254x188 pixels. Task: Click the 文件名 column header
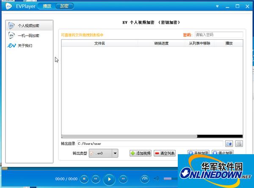click(99, 44)
